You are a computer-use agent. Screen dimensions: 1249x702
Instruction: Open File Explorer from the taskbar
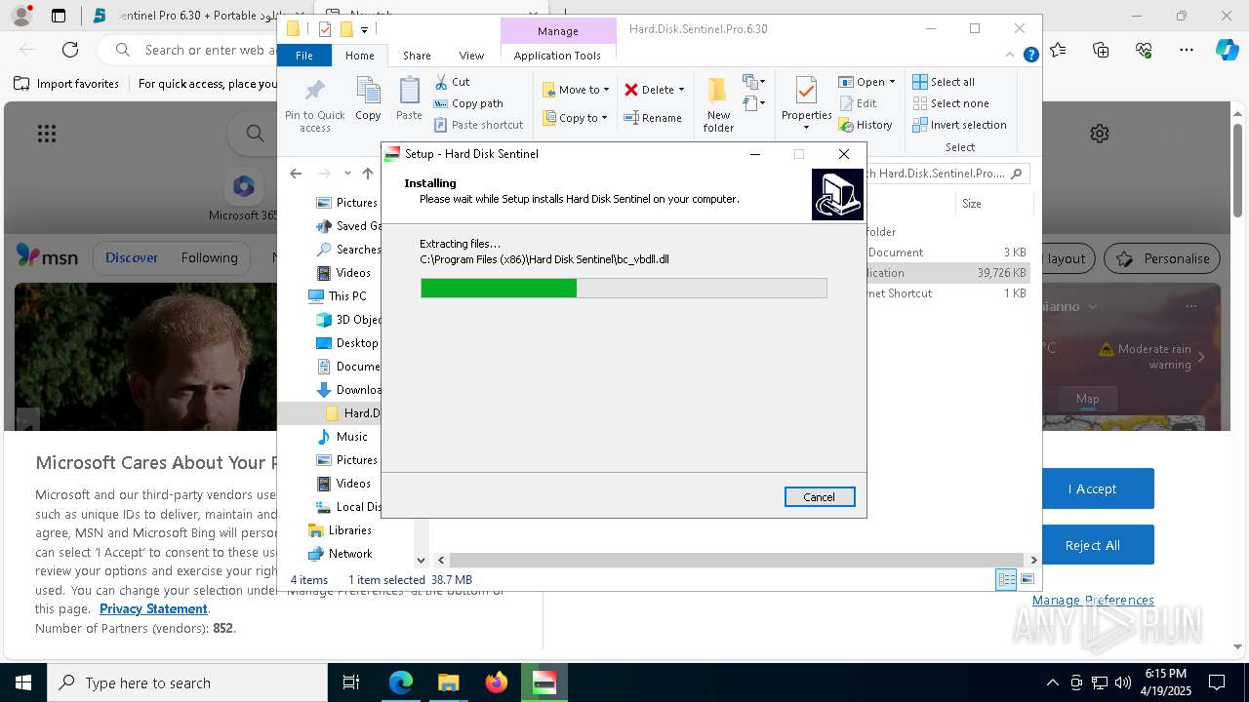(449, 682)
